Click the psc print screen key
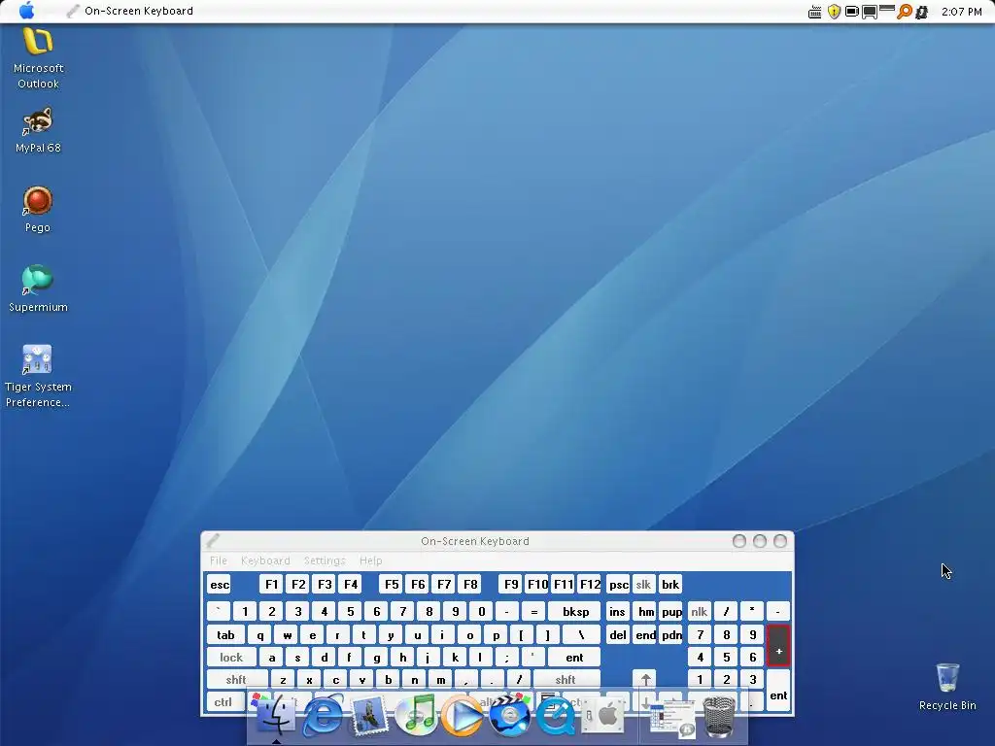This screenshot has width=995, height=746. pos(619,584)
